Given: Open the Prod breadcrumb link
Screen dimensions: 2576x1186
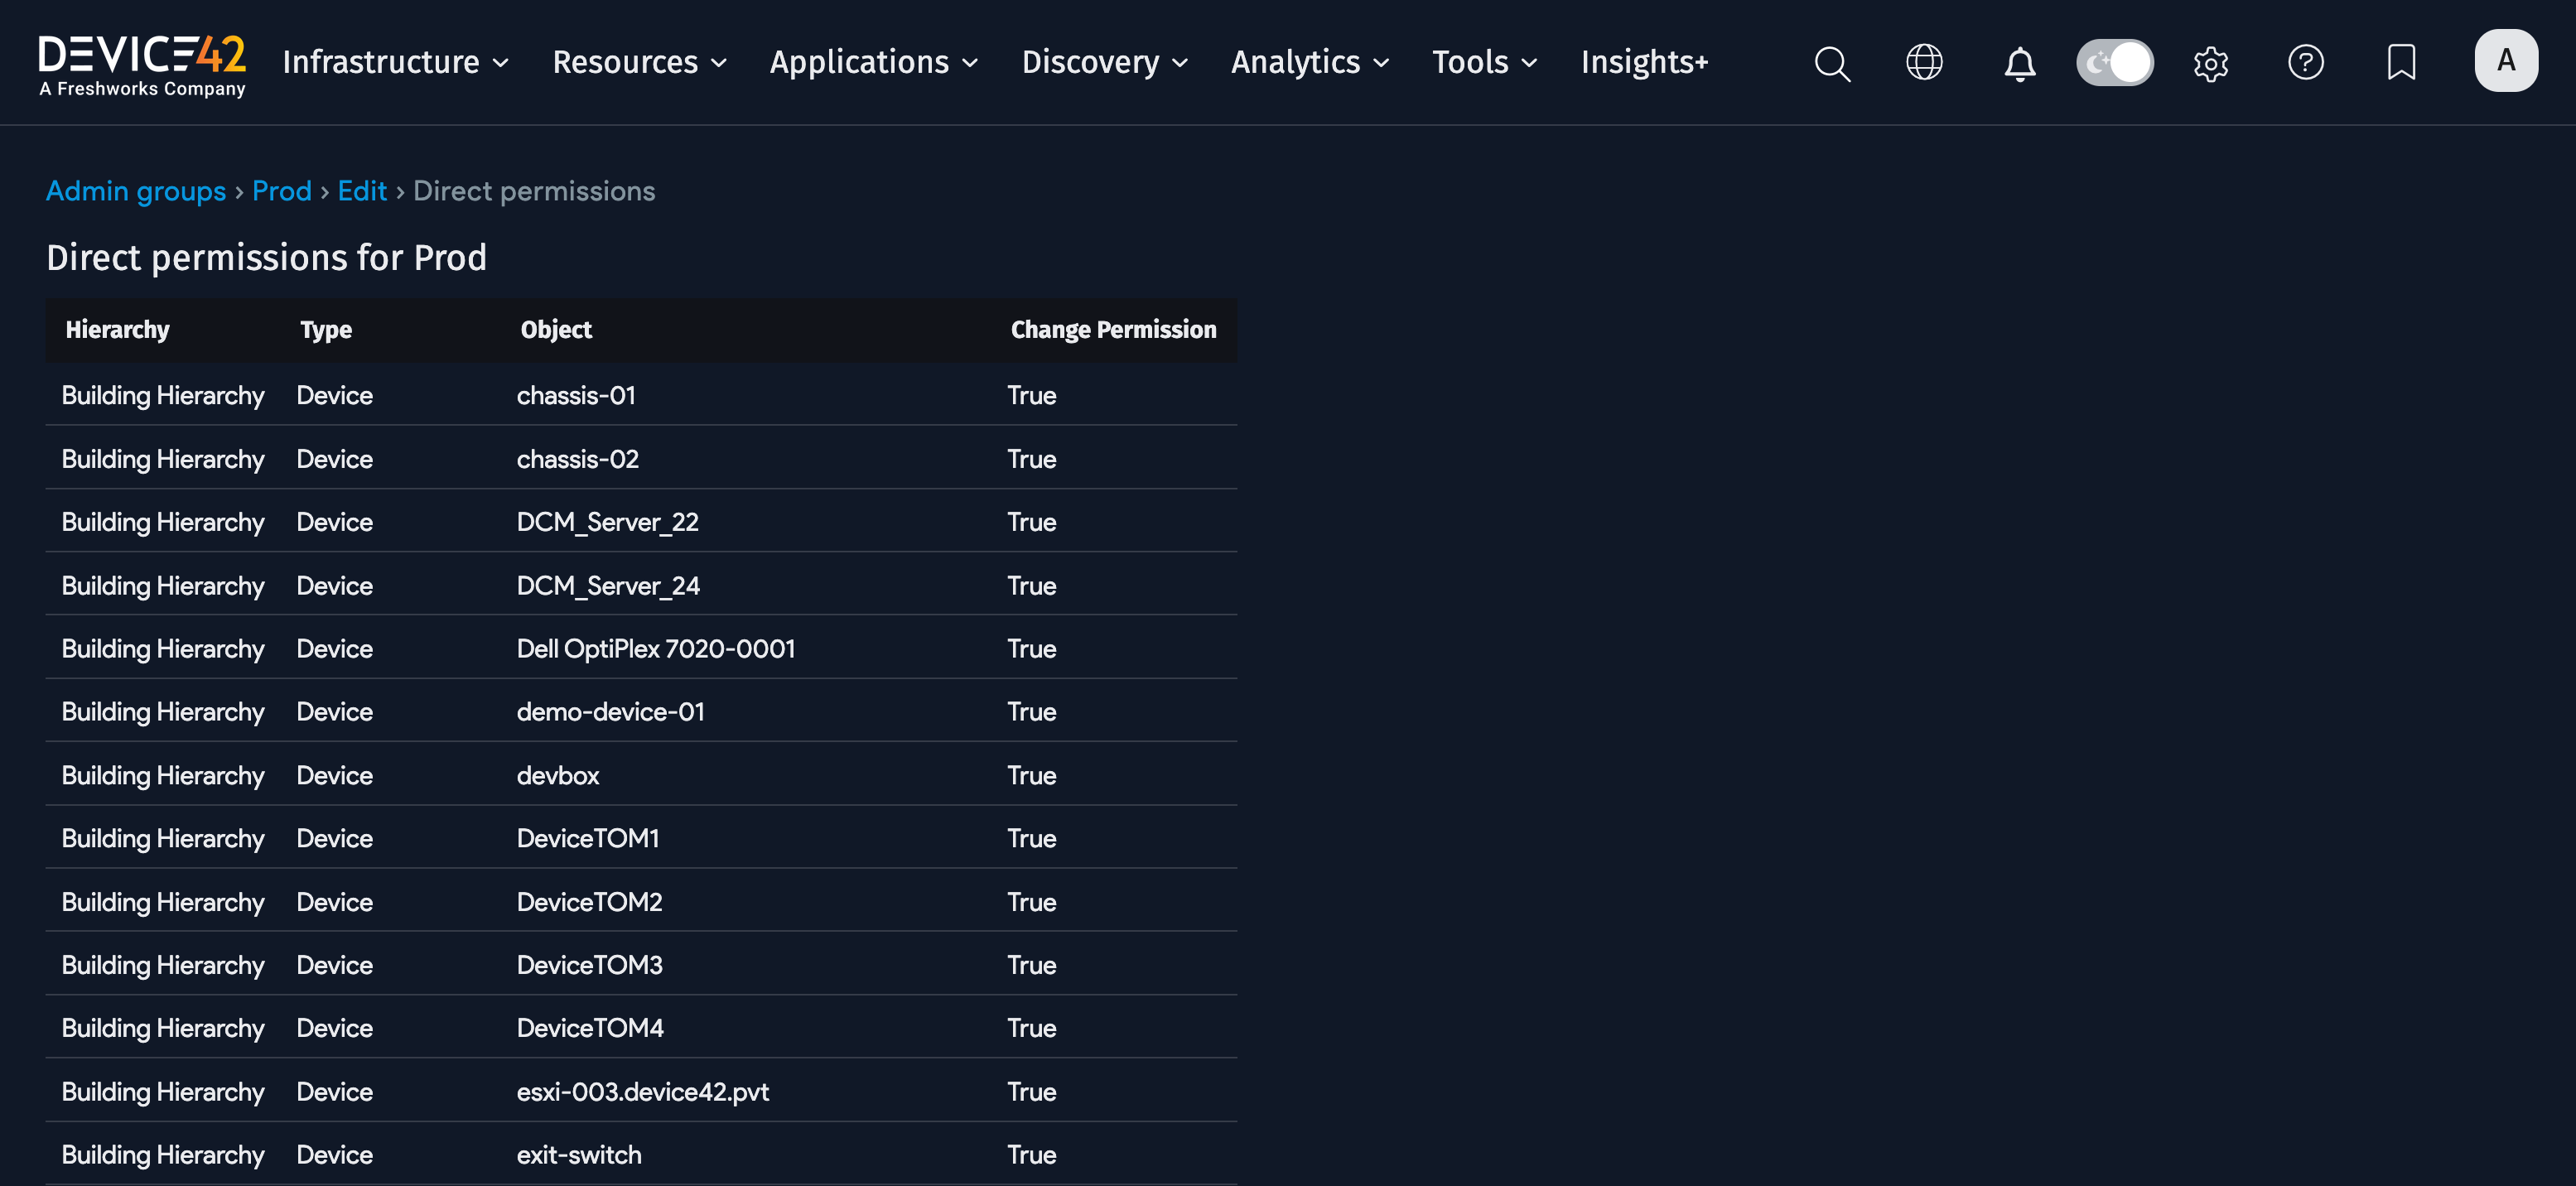Looking at the screenshot, I should coord(282,191).
